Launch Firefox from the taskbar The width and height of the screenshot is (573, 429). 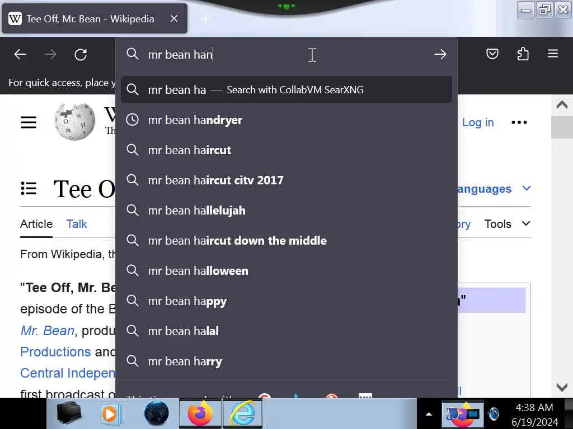200,413
